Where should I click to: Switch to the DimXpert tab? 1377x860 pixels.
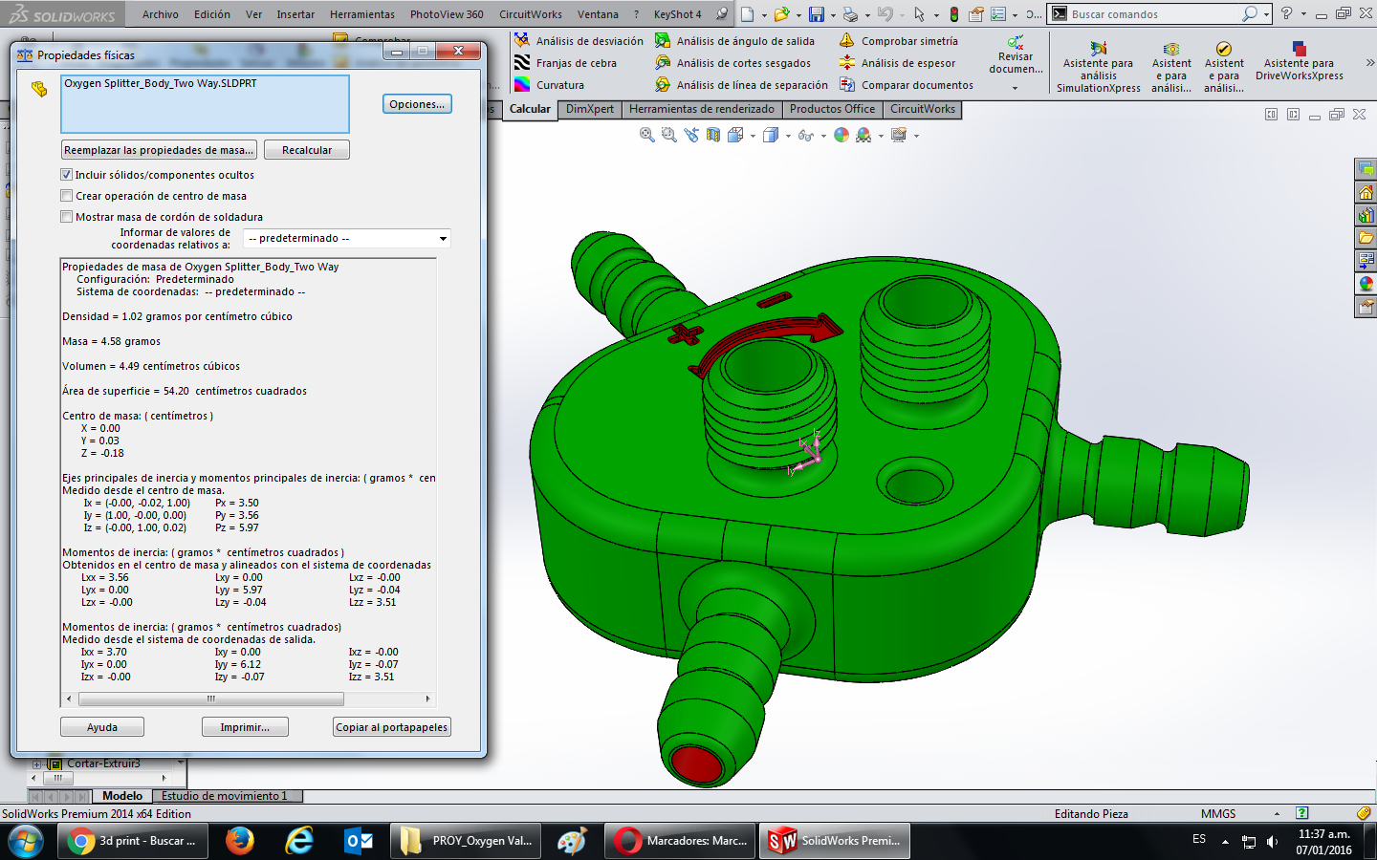(x=590, y=109)
